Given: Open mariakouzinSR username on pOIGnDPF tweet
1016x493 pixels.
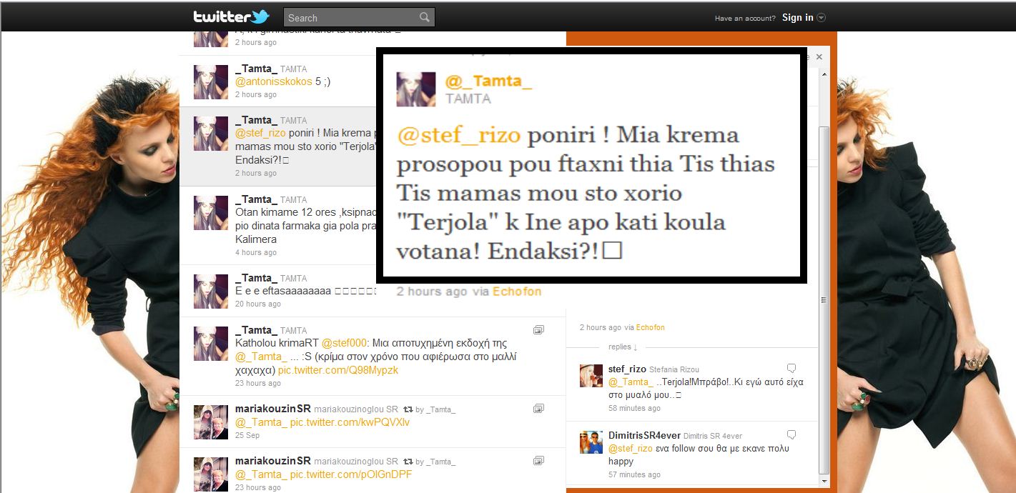Looking at the screenshot, I should click(273, 461).
